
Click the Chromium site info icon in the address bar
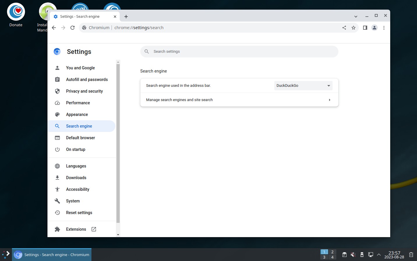tap(84, 28)
